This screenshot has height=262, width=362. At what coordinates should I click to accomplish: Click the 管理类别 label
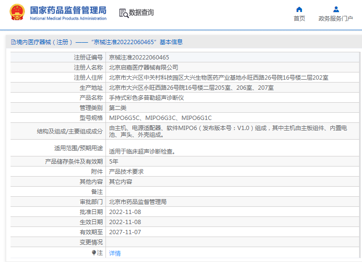(91, 108)
